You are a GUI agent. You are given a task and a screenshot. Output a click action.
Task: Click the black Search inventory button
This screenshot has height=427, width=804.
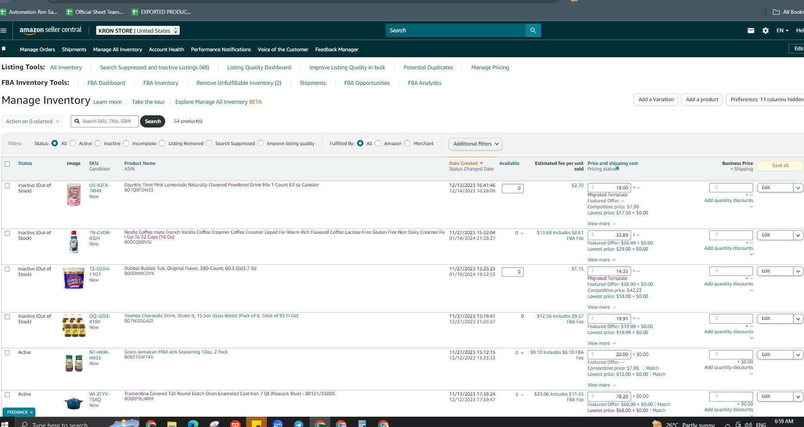coord(153,121)
